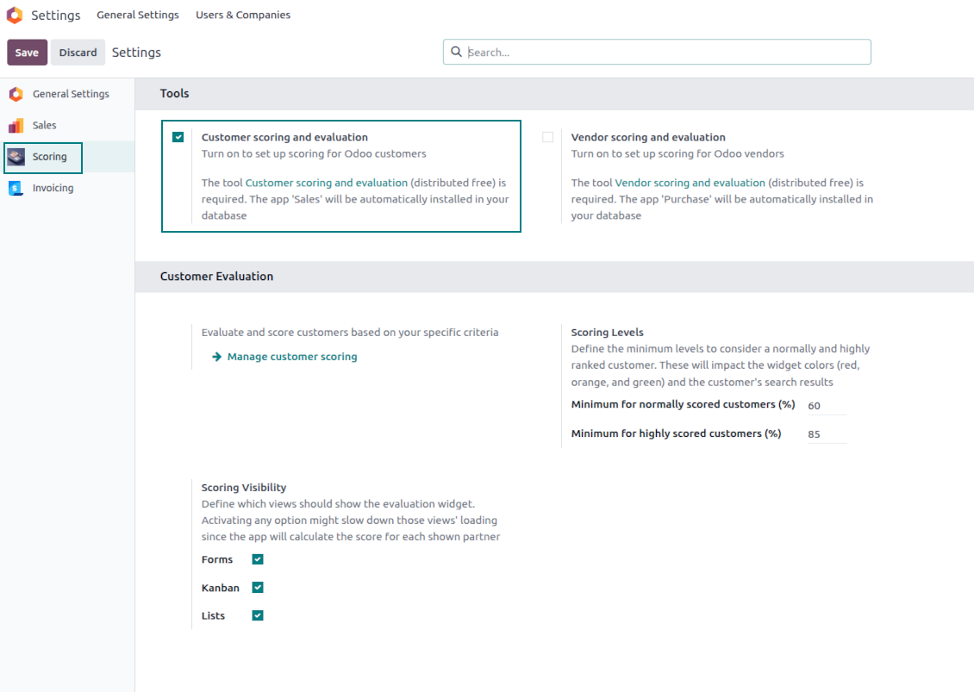Screen dimensions: 974x692
Task: Open Manage customer scoring link
Action: pos(292,357)
